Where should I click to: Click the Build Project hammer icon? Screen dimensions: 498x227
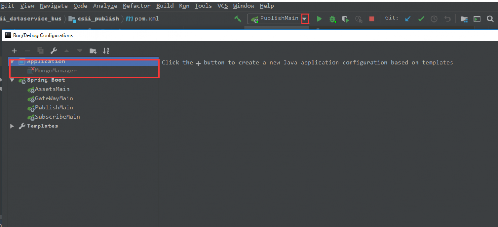pos(238,19)
